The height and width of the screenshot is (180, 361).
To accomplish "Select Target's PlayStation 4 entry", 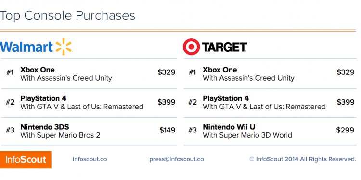I will point(270,103).
